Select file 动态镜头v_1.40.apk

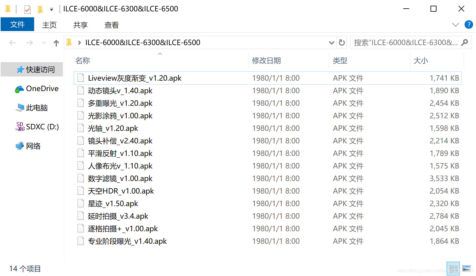[268, 91]
